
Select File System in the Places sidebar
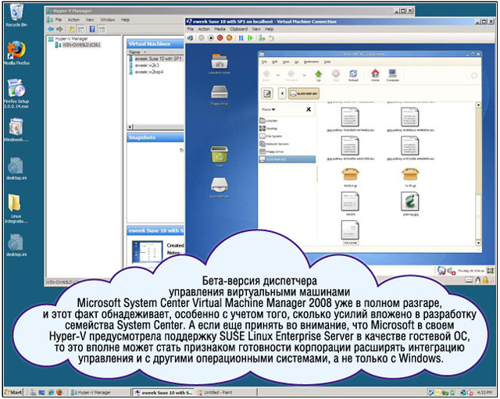tap(270, 136)
